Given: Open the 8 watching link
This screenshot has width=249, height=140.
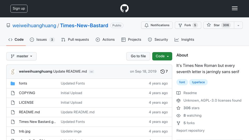Looking at the screenshot, I should pos(192,115).
